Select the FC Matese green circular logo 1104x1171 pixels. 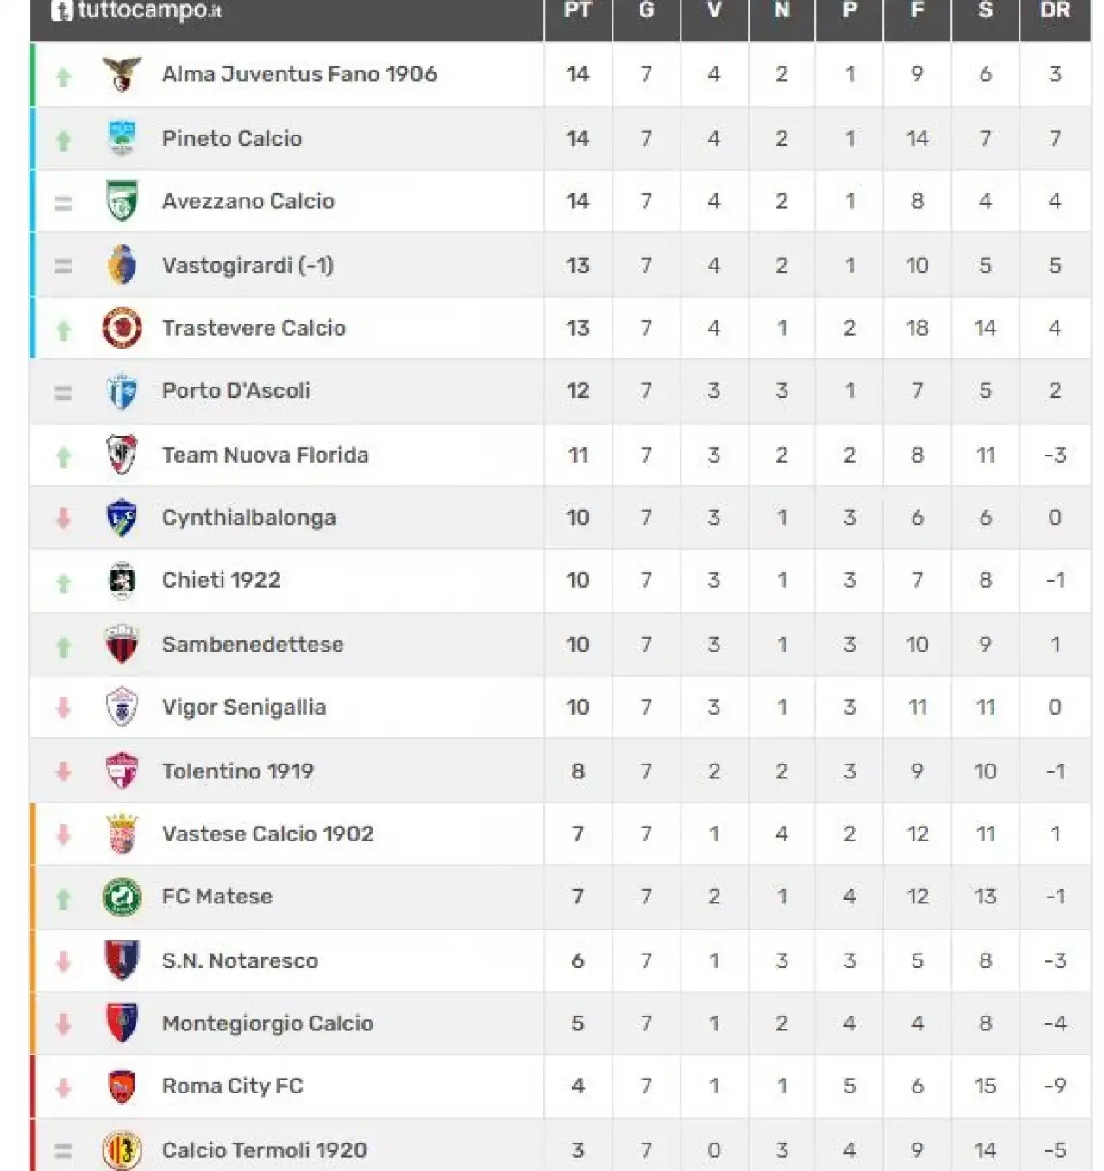(x=122, y=897)
